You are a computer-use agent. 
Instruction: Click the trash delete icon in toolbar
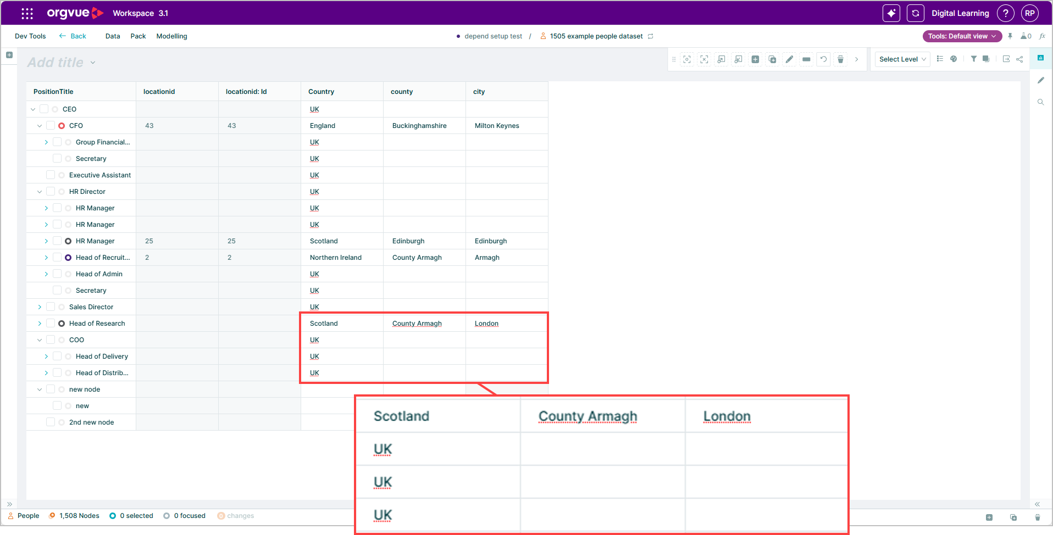coord(840,59)
